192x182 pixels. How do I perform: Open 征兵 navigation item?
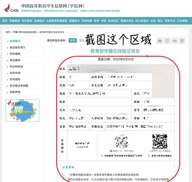153,21
